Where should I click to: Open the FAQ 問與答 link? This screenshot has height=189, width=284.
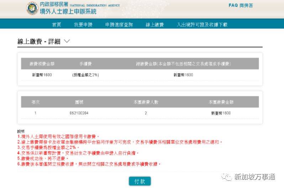[x=241, y=6]
